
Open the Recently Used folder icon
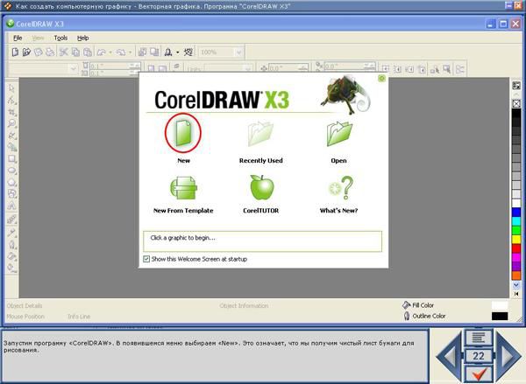pos(260,134)
